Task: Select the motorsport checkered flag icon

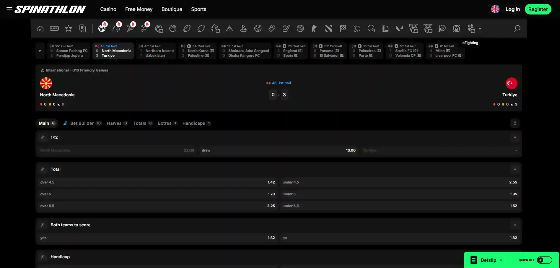Action: [343, 28]
